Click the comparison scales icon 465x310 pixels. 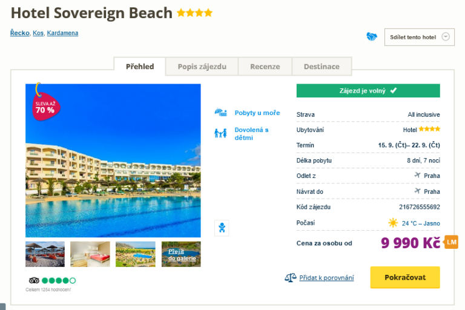tap(291, 278)
